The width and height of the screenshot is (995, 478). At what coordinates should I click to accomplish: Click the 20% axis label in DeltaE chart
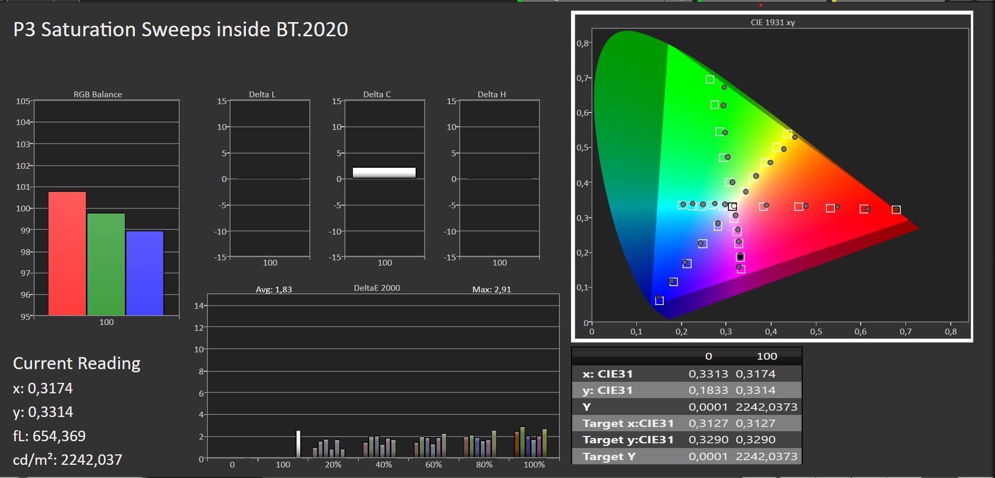(x=333, y=465)
